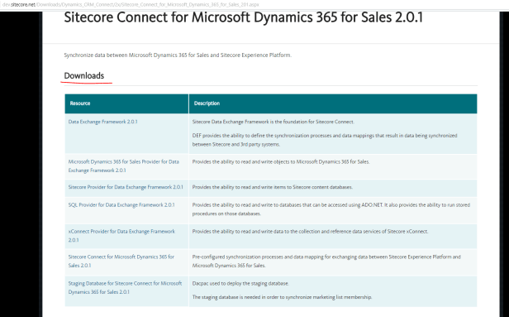Open Sitecore Provider for Data Exchange Framework link
This screenshot has width=509, height=317.
126,187
